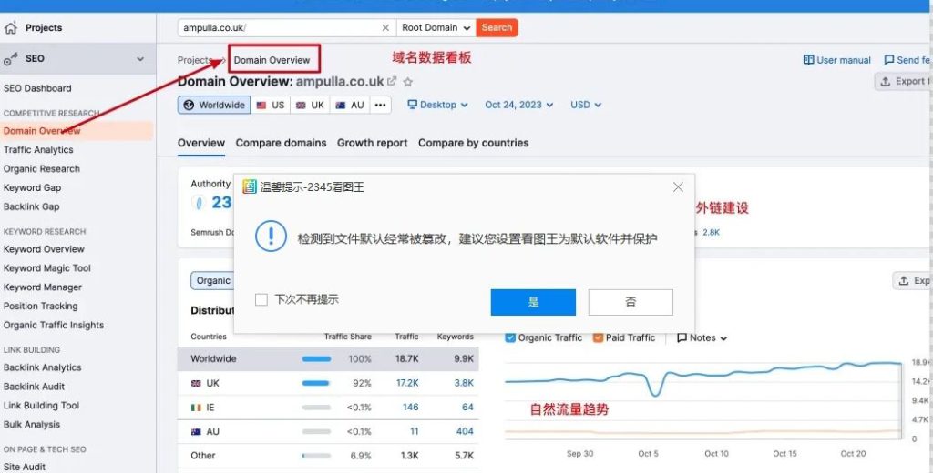Open the Root Domain dropdown
This screenshot has height=473, width=933.
point(436,28)
